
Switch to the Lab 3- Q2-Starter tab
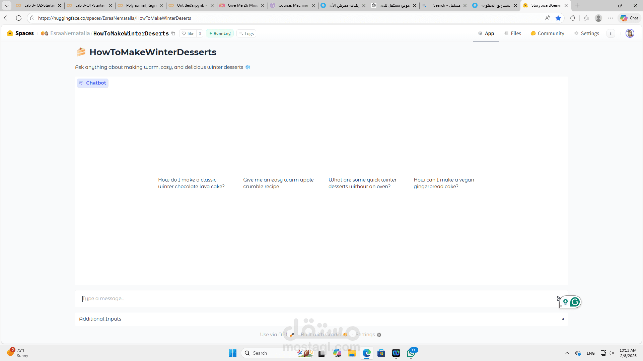click(x=39, y=5)
